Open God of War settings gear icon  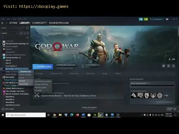[164, 66]
